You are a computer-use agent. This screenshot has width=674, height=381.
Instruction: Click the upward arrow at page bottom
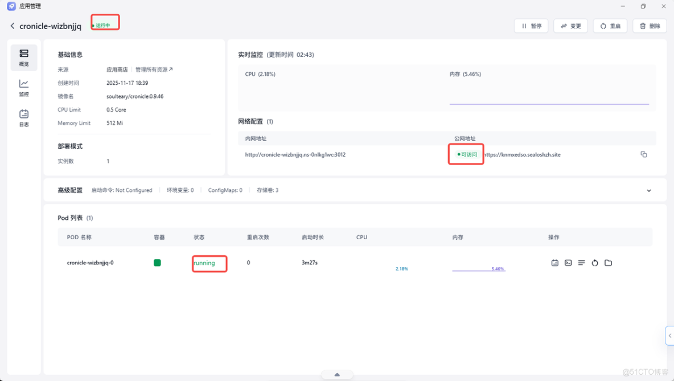pos(337,374)
